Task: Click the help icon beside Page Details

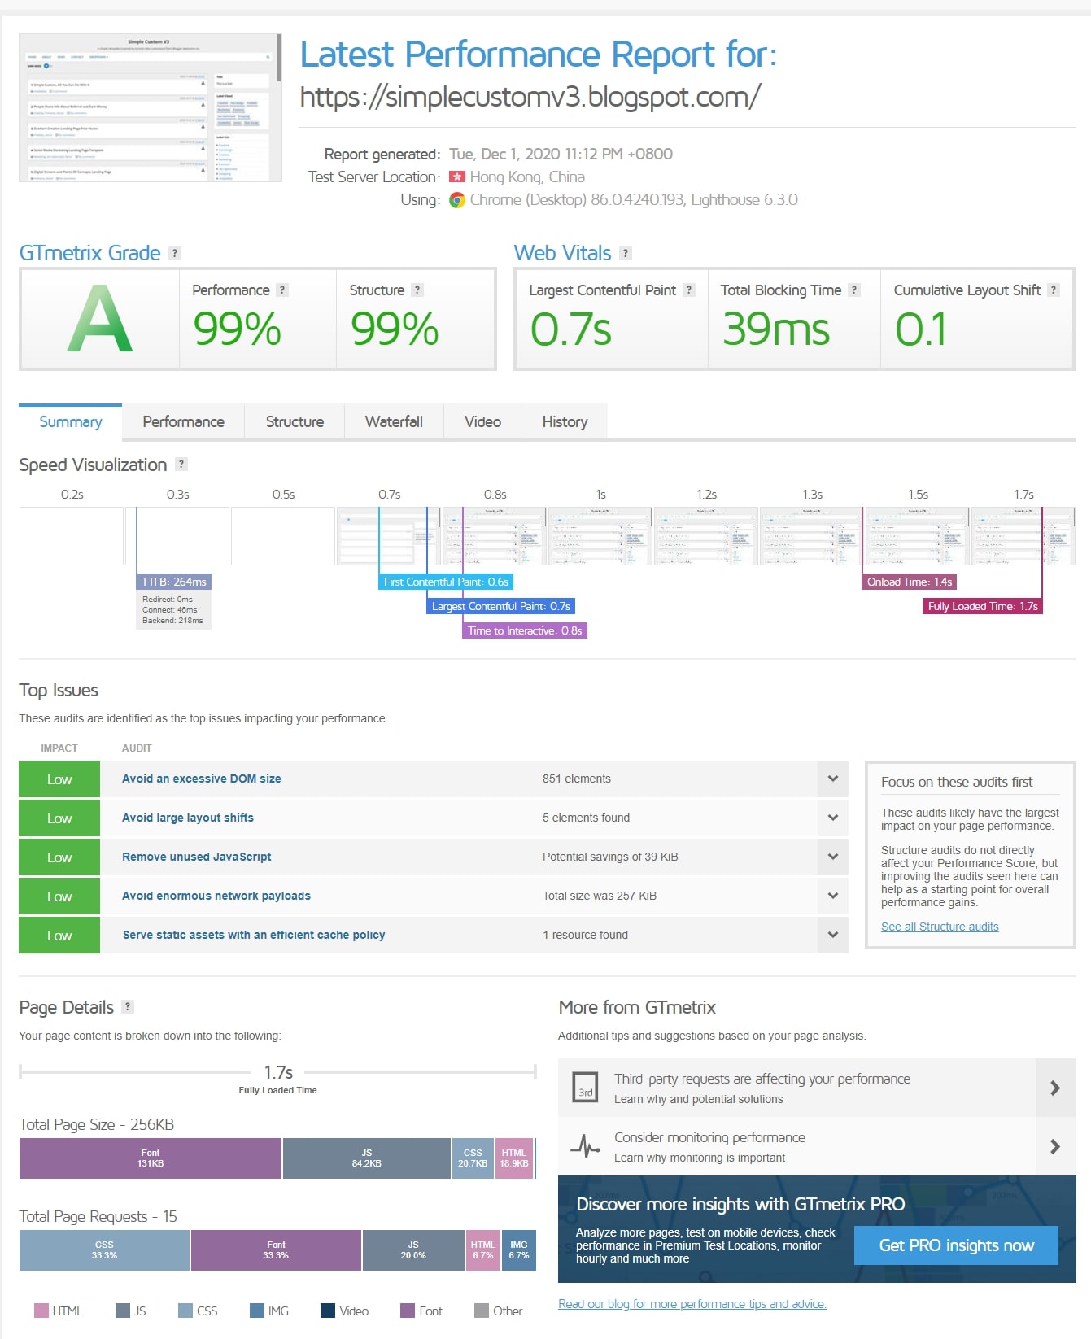Action: (x=128, y=1006)
